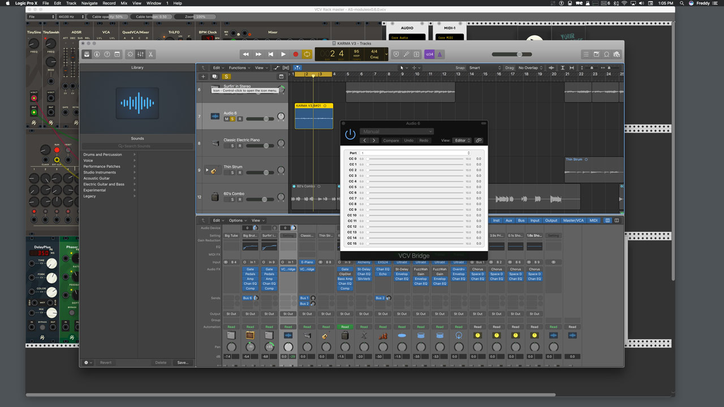
Task: Open the Library panel button in Logic toolbar
Action: pyautogui.click(x=87, y=54)
